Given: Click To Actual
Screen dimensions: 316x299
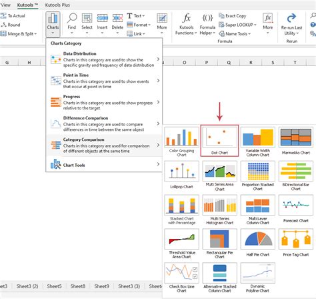Looking at the screenshot, I should pos(13,16).
